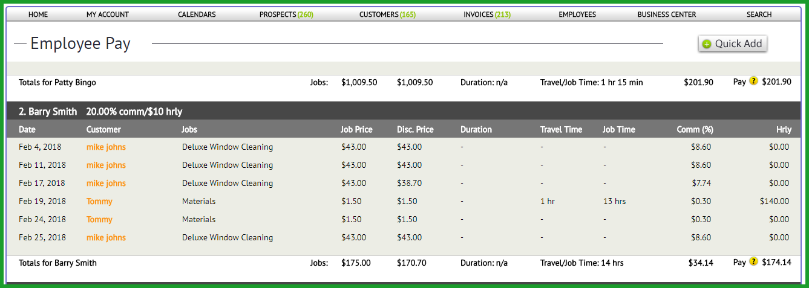Click the Jobs column header
Viewport: 809px width, 288px height.
point(189,129)
